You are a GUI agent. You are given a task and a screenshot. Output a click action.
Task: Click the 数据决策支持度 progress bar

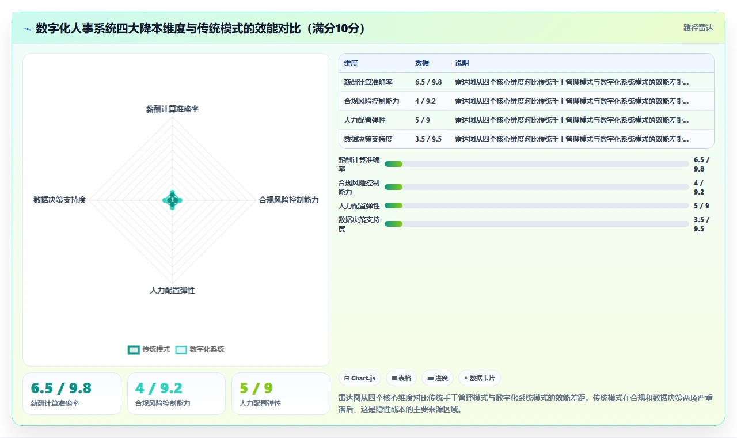tap(537, 224)
